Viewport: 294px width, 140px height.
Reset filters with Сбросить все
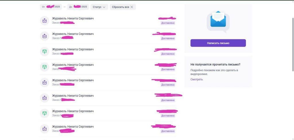pyautogui.click(x=123, y=7)
